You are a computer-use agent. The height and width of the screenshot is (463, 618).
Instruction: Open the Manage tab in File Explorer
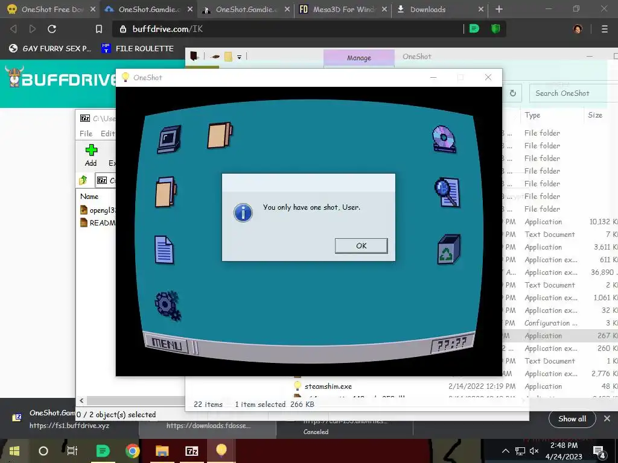tap(359, 58)
